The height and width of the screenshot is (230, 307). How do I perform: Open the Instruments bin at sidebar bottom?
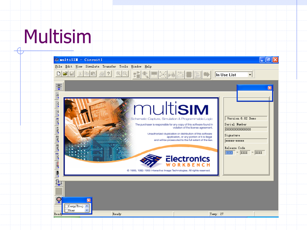pyautogui.click(x=59, y=200)
